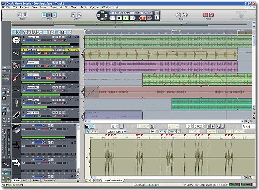Image resolution: width=259 pixels, height=190 pixels.
Task: Open the Insert menu
Action: click(44, 7)
